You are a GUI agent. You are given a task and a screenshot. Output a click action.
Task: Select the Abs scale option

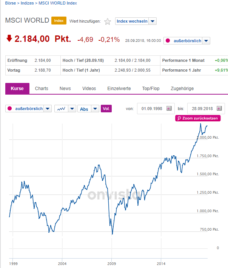pos(84,109)
